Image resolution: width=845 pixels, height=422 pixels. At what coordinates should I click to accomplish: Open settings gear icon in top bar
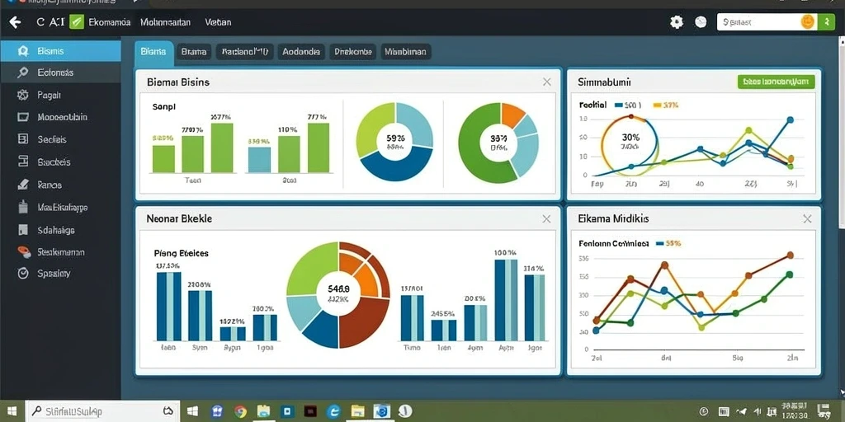pos(677,22)
